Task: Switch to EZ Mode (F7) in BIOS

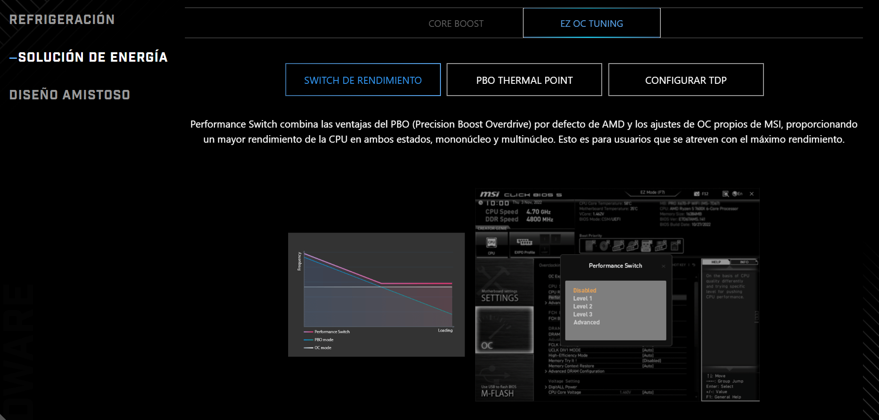Action: [653, 193]
